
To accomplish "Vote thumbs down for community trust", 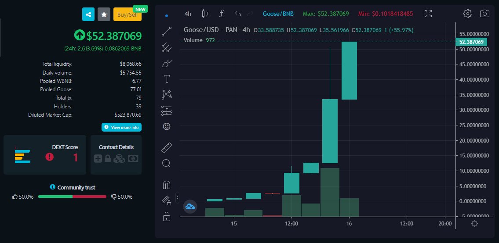I will [113, 197].
